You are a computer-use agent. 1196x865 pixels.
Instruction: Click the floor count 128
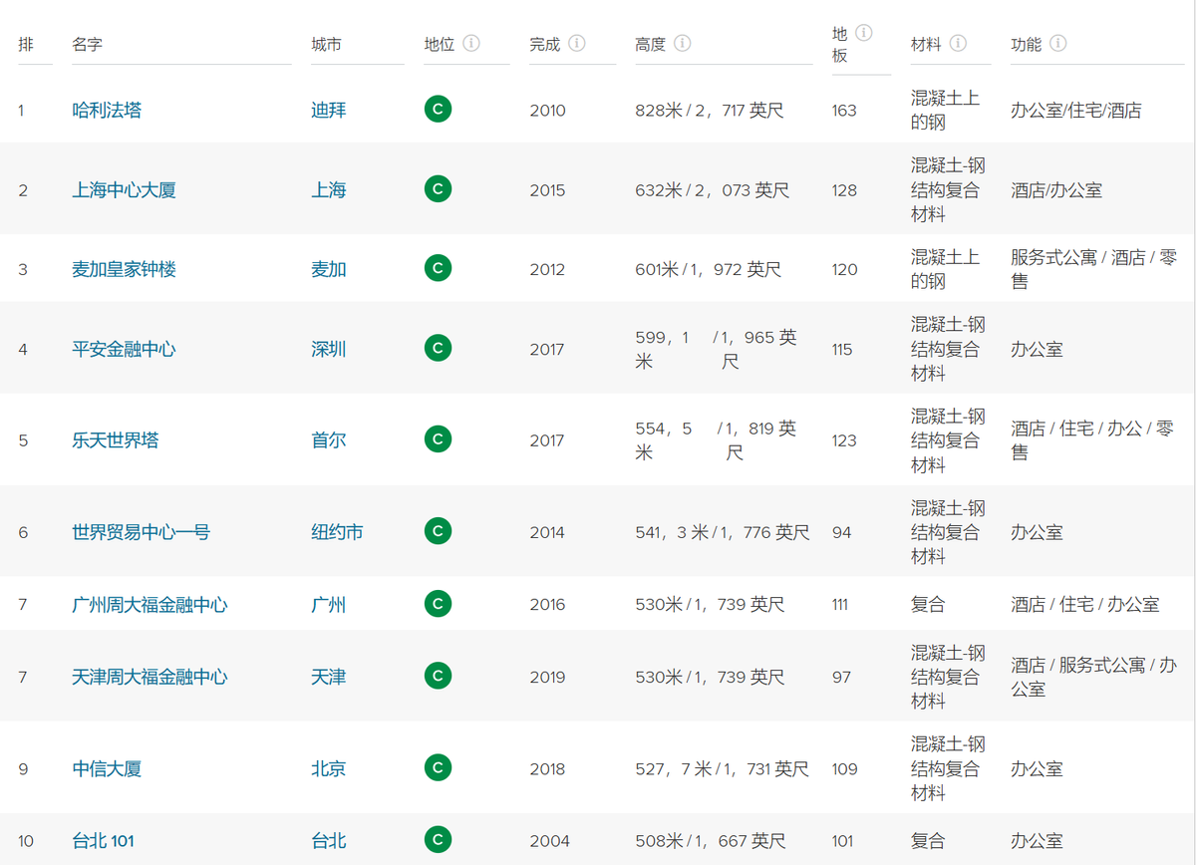coord(844,189)
